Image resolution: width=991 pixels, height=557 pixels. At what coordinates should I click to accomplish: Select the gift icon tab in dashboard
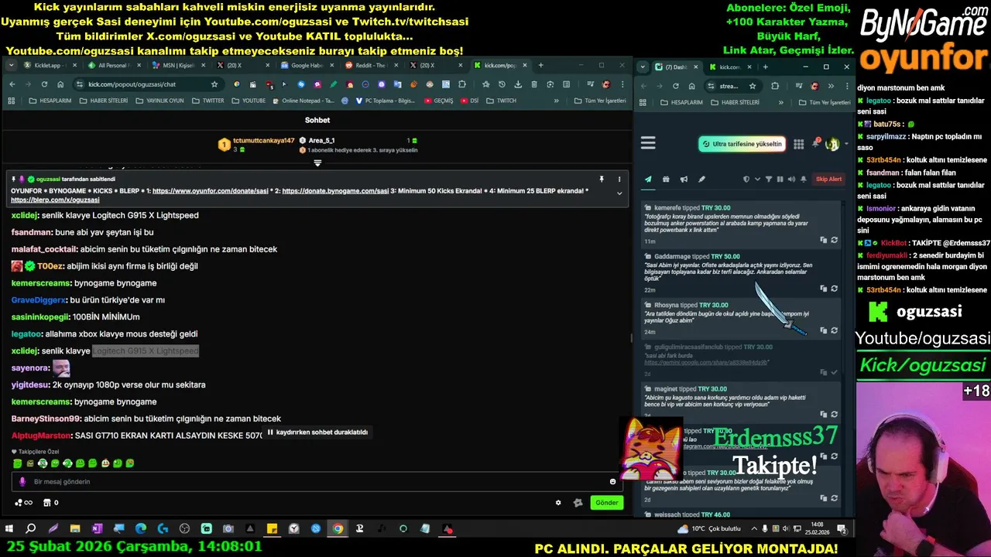coord(666,179)
